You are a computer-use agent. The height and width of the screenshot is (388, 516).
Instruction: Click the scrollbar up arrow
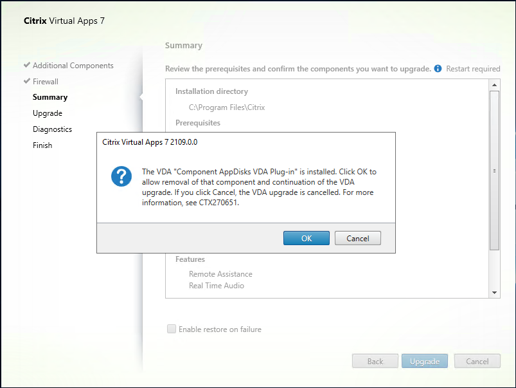(494, 85)
